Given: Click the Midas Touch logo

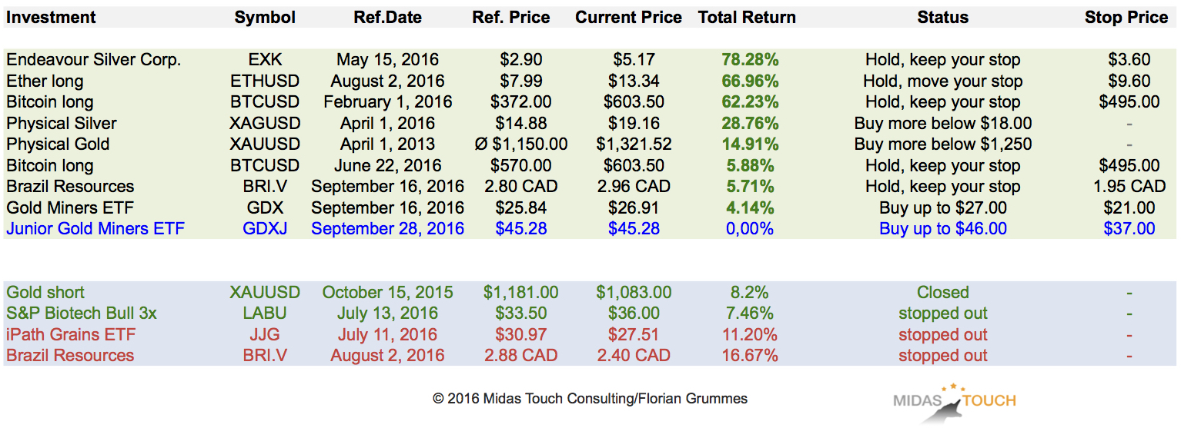Looking at the screenshot, I should [x=954, y=401].
